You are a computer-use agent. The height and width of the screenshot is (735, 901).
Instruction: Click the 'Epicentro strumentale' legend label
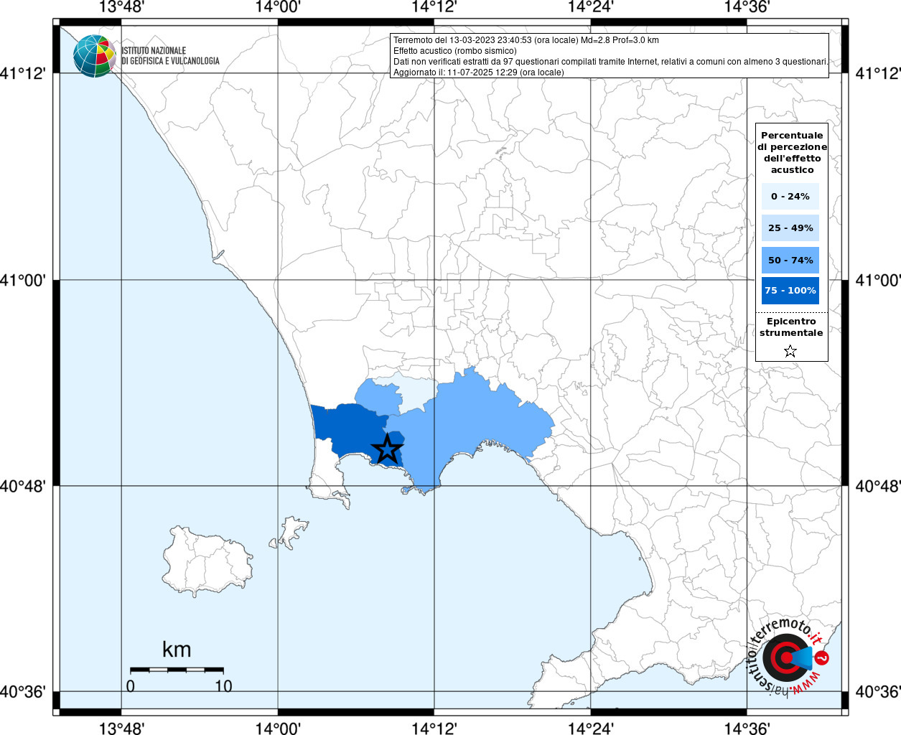click(791, 327)
